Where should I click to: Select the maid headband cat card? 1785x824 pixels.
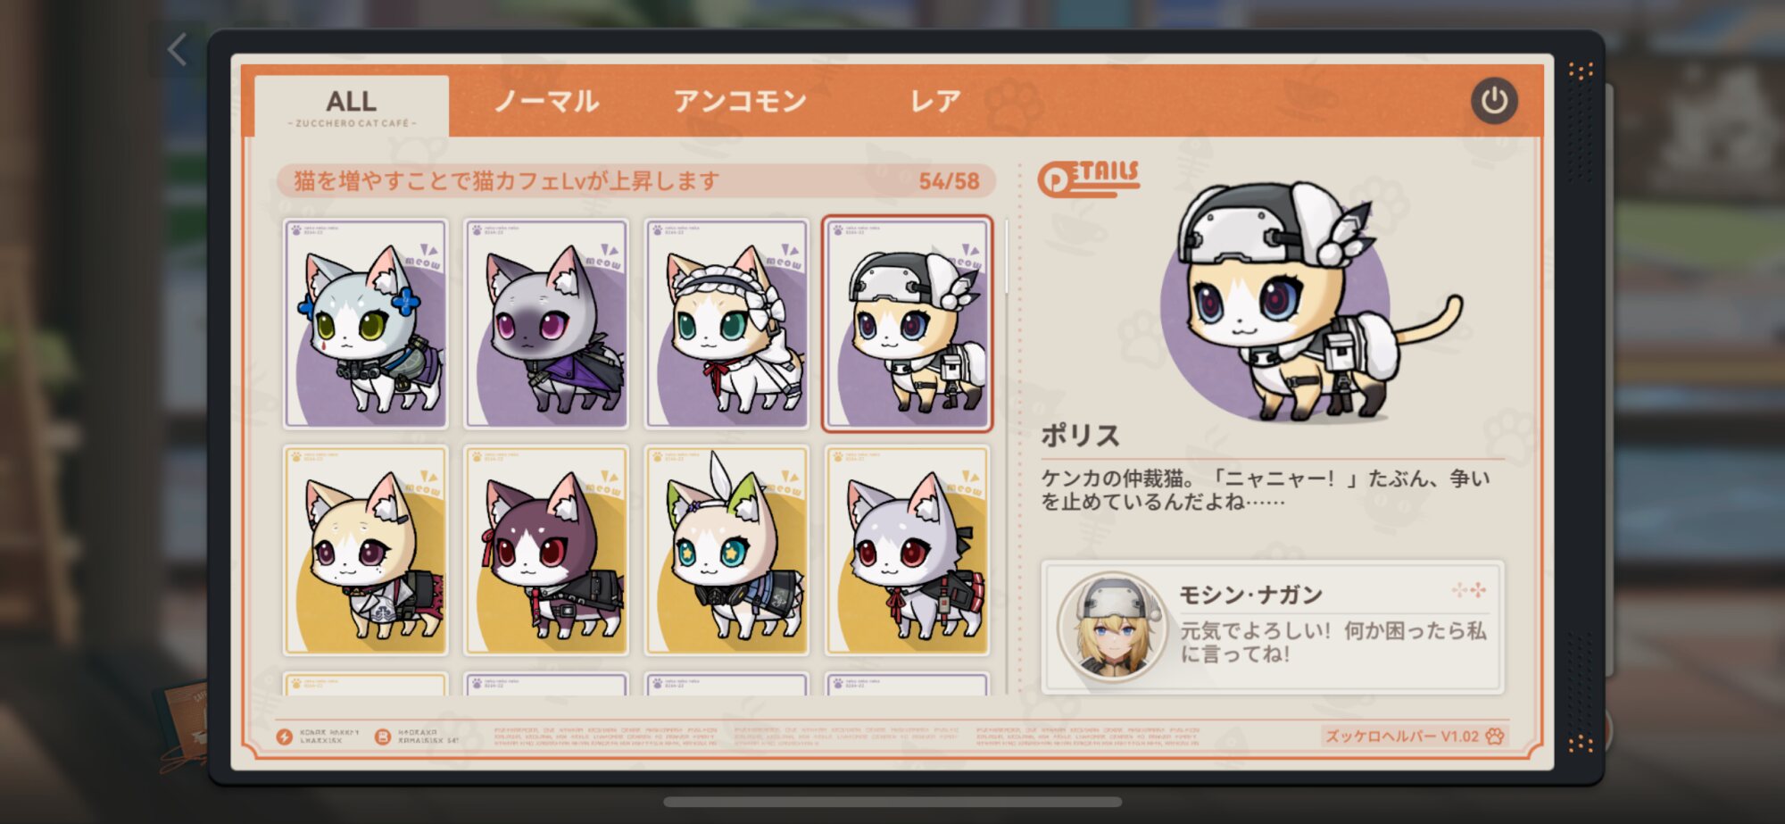point(726,324)
